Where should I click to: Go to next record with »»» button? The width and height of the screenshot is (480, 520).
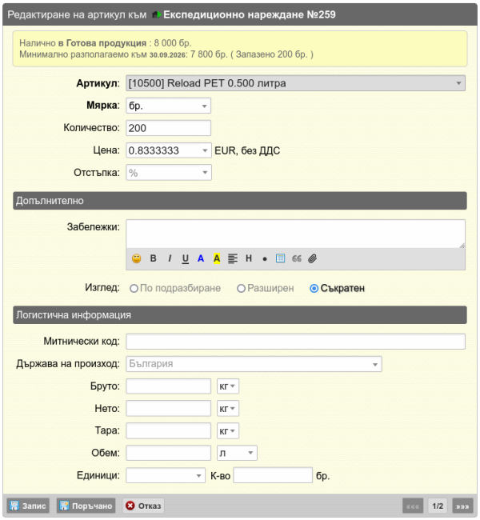[462, 506]
